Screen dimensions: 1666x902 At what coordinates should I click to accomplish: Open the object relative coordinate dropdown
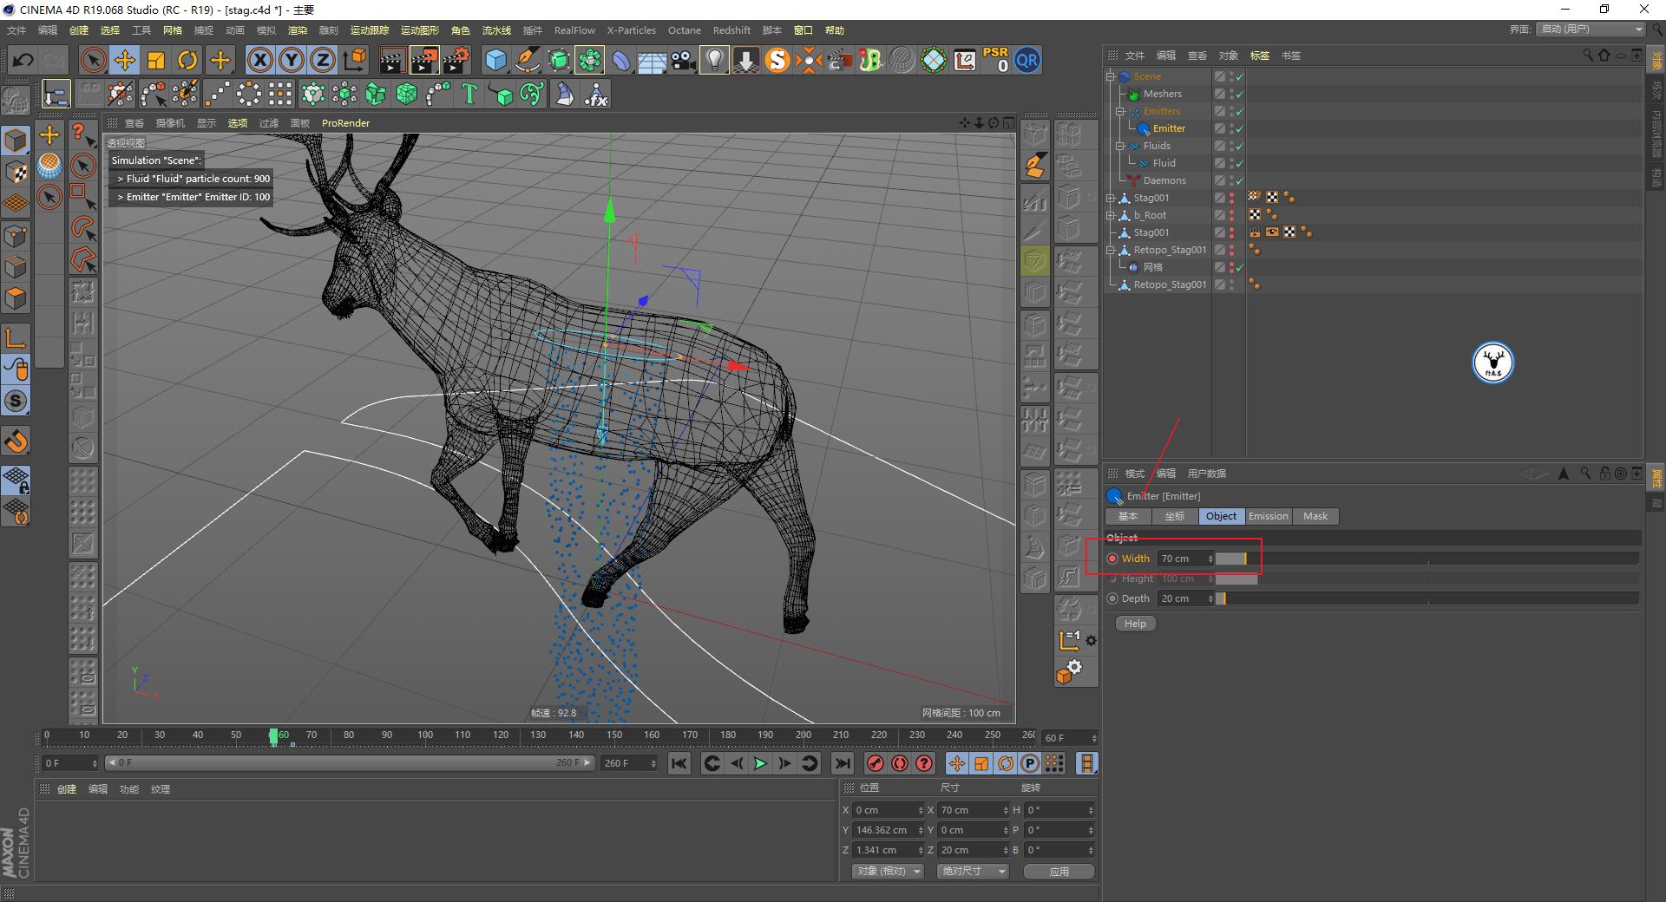pyautogui.click(x=887, y=871)
